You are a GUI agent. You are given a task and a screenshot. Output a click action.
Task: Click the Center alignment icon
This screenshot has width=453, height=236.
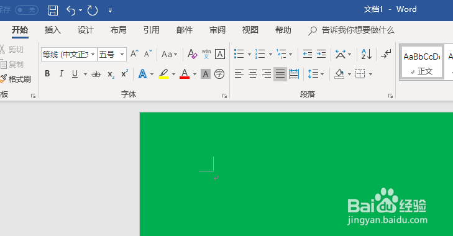[x=253, y=74]
